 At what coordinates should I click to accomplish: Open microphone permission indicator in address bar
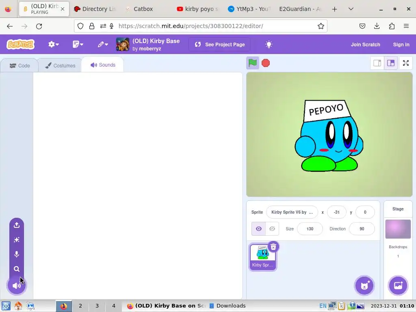[112, 26]
